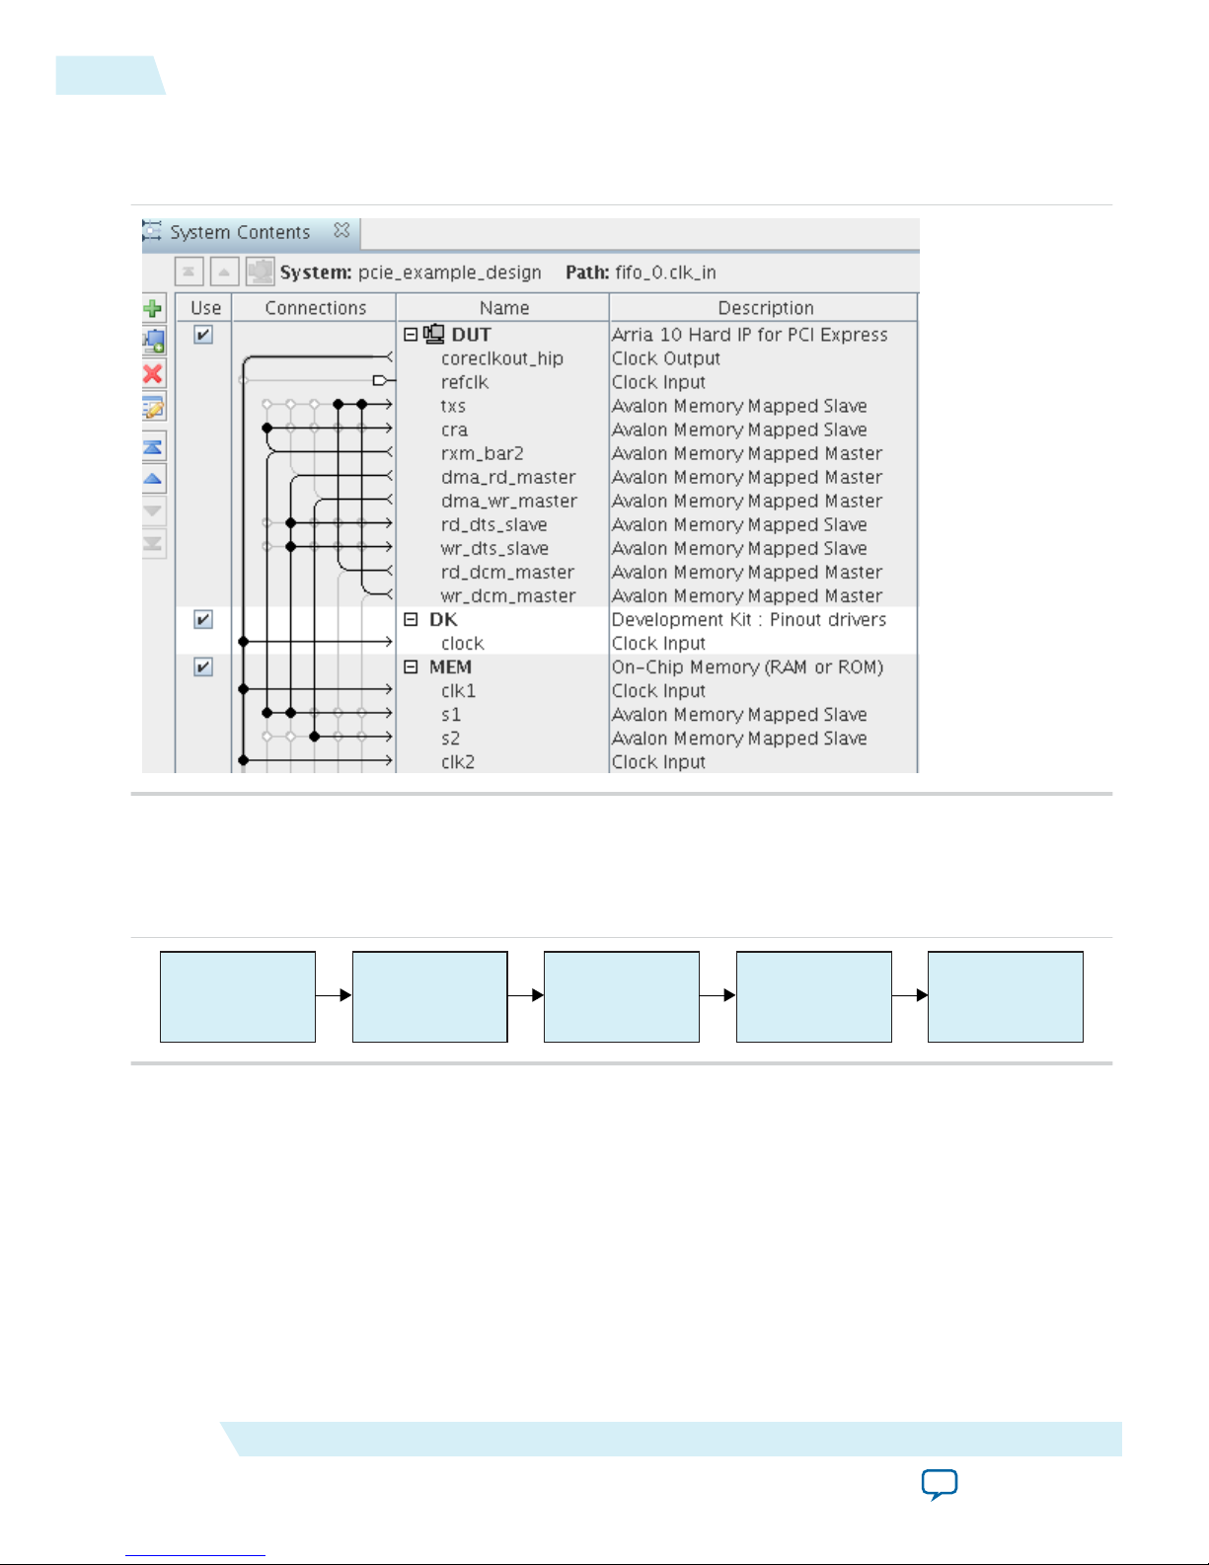The height and width of the screenshot is (1565, 1209).
Task: Collapse the DUT component tree
Action: (411, 335)
